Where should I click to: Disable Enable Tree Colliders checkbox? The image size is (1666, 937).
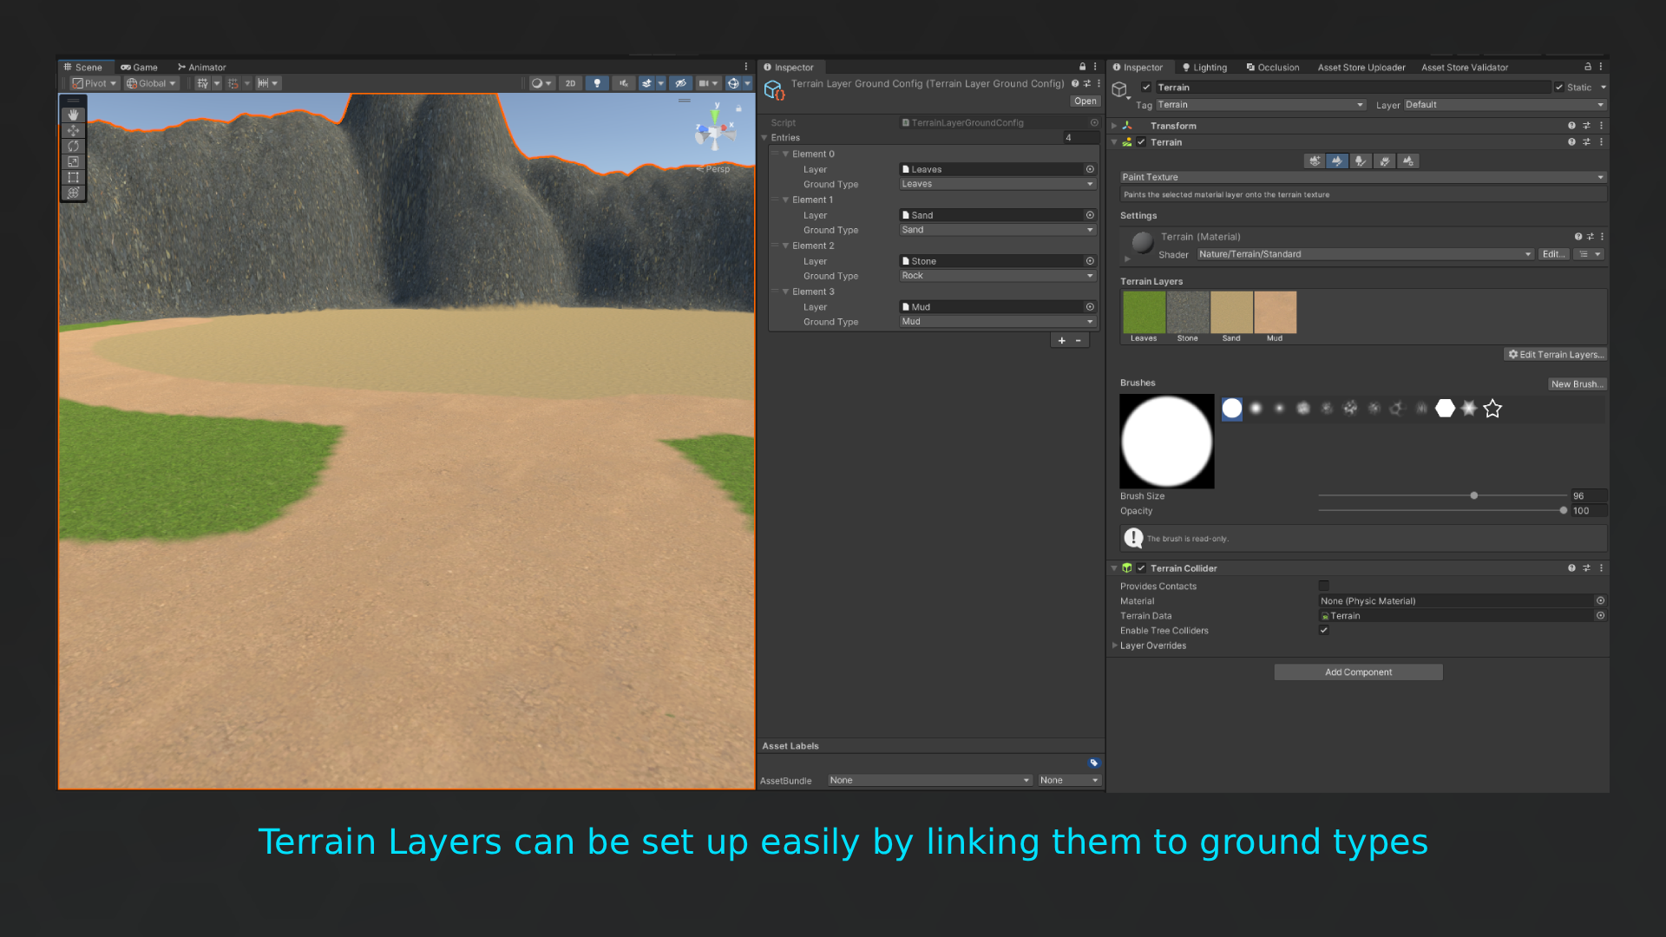(x=1323, y=631)
